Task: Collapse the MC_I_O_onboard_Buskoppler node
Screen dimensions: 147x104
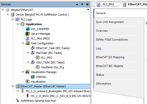Action: [x=18, y=91]
